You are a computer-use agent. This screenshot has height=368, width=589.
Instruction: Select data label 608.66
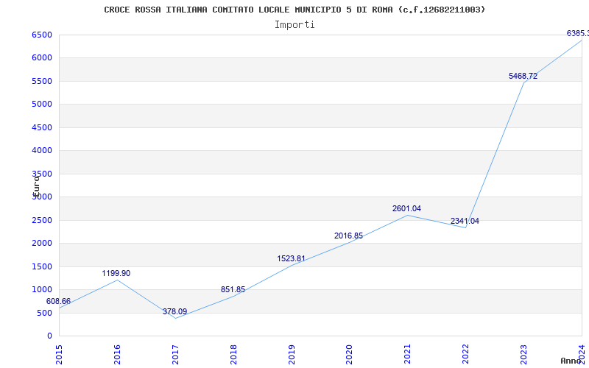point(58,301)
